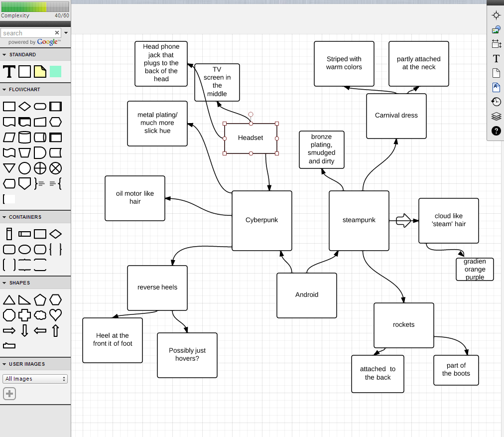Open Help via the question mark icon
The height and width of the screenshot is (437, 504).
(496, 131)
